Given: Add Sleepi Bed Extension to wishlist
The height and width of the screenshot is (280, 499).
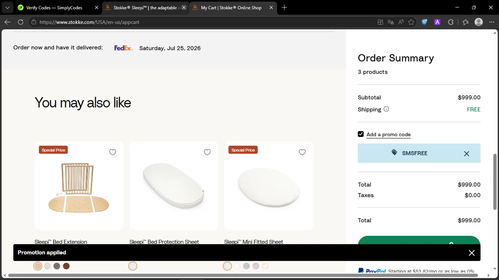Looking at the screenshot, I should click(113, 152).
